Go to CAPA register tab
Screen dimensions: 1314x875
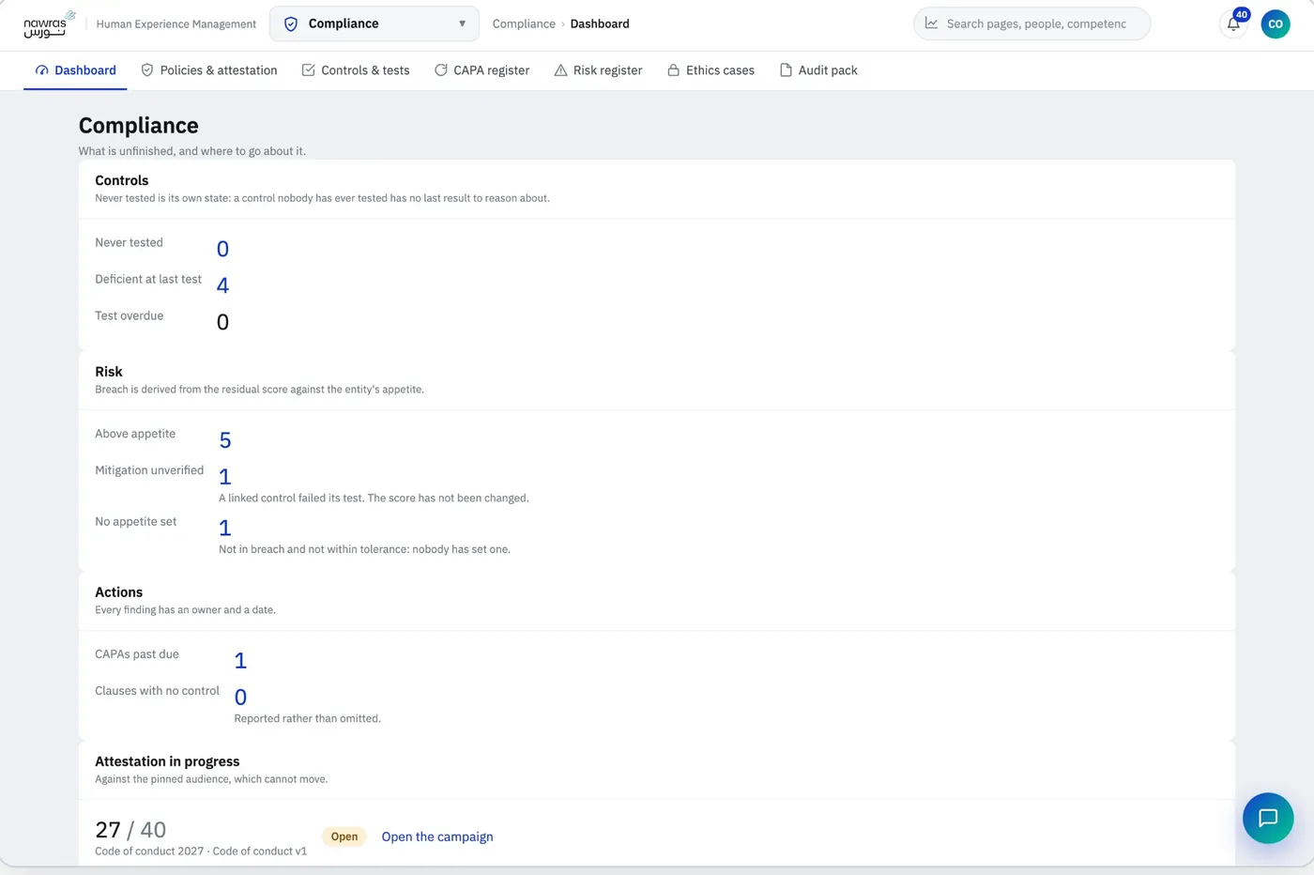(x=481, y=70)
